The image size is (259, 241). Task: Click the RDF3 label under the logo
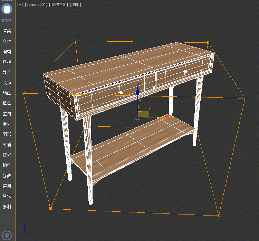(7, 21)
